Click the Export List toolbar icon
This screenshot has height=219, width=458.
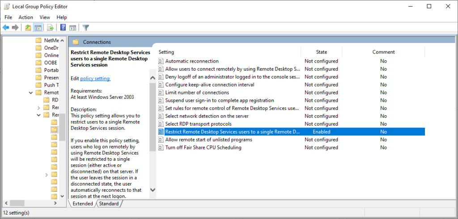coord(51,28)
